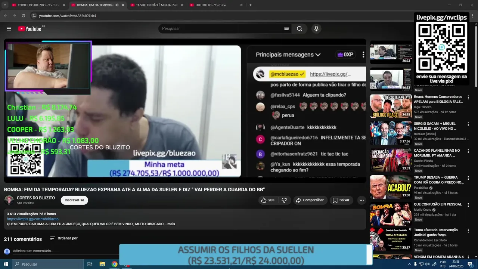Close the LULU BELLO tab
Image resolution: width=478 pixels, height=269 pixels.
pos(241,5)
